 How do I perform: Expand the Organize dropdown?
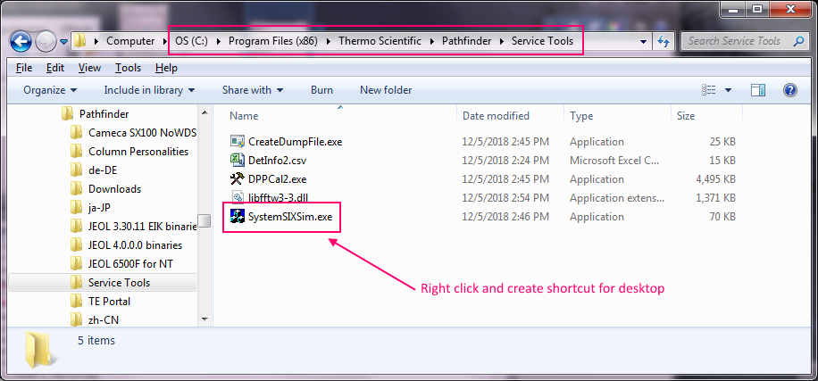click(50, 90)
